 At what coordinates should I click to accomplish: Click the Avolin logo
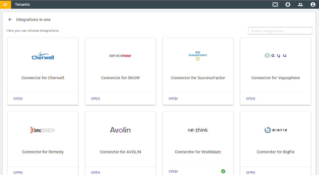[x=120, y=130]
